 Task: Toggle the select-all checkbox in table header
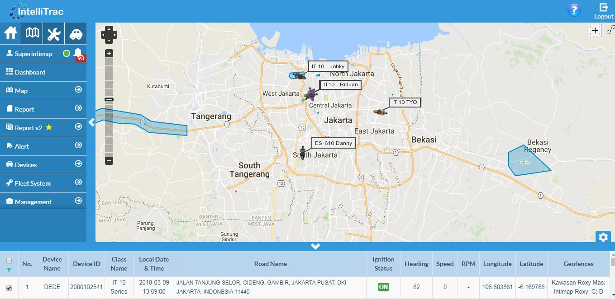click(9, 261)
